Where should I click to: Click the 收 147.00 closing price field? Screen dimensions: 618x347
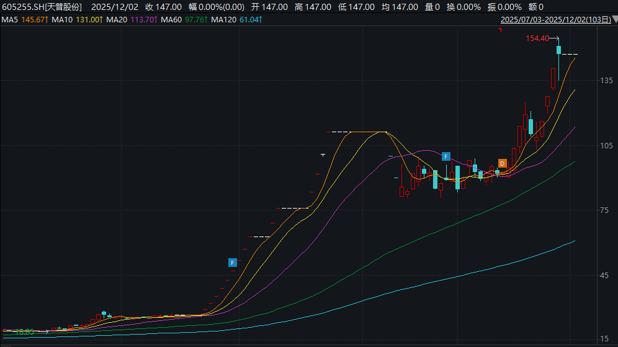[x=163, y=7]
